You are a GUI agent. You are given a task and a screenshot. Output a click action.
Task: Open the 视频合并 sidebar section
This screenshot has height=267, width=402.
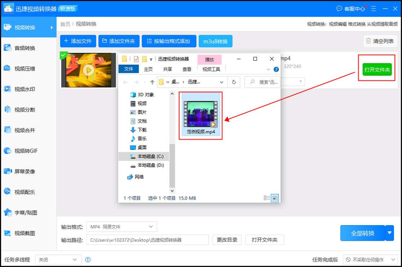(x=28, y=130)
